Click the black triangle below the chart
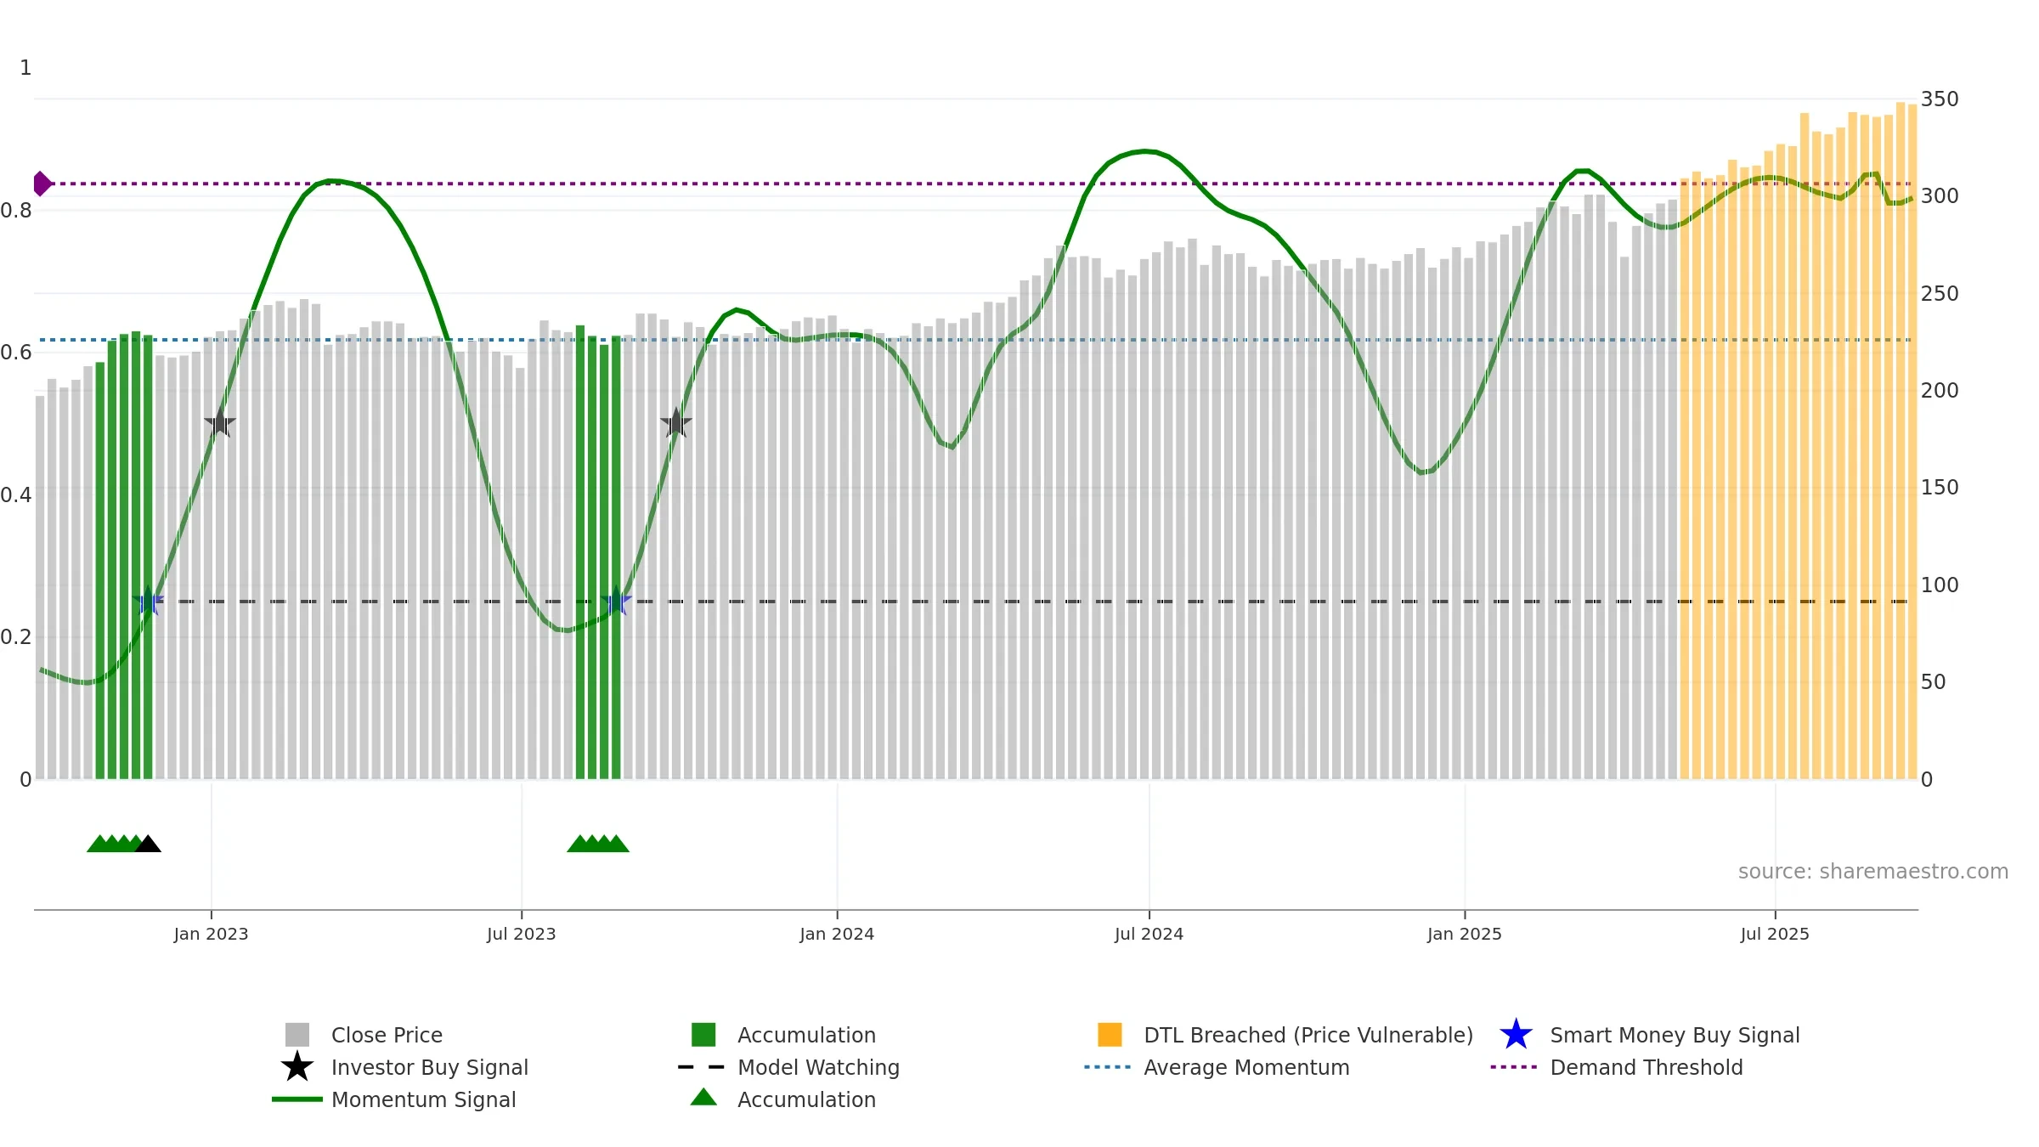 tap(148, 844)
